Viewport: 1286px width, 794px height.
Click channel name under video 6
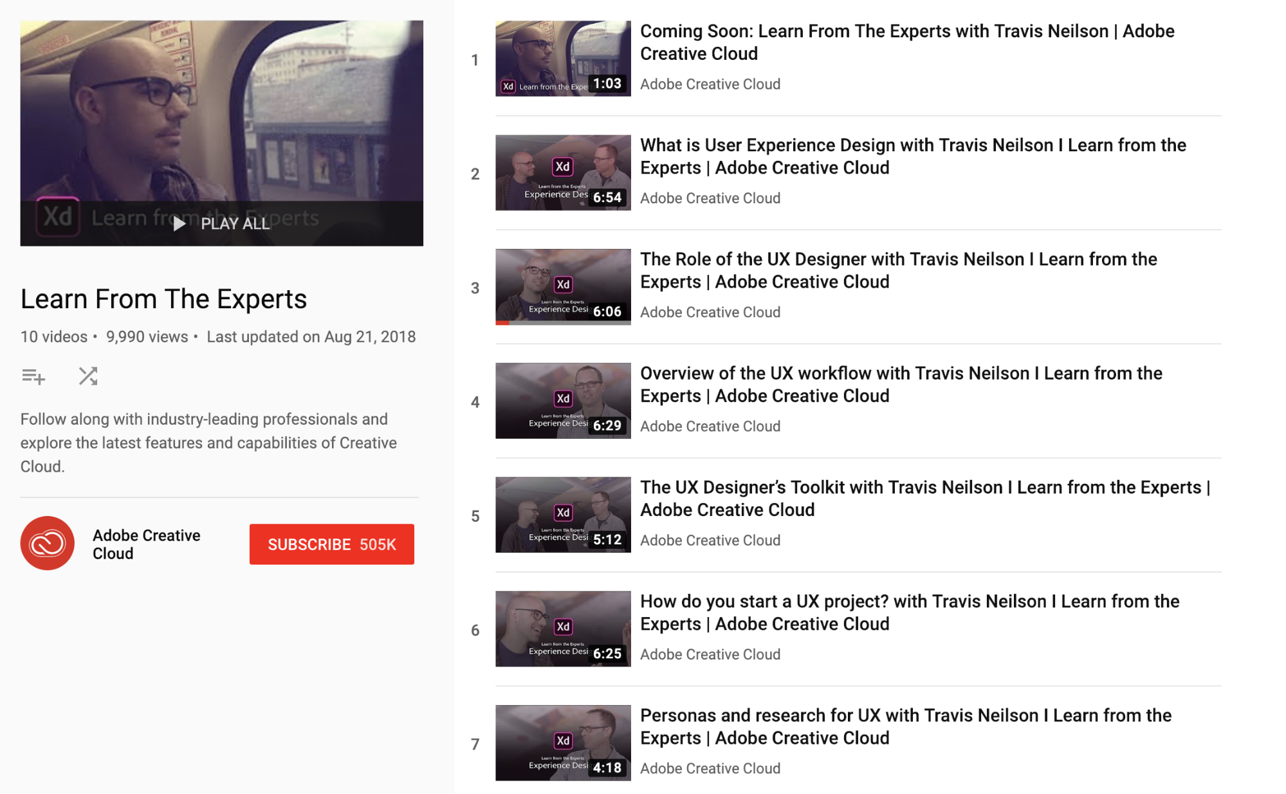(x=710, y=654)
